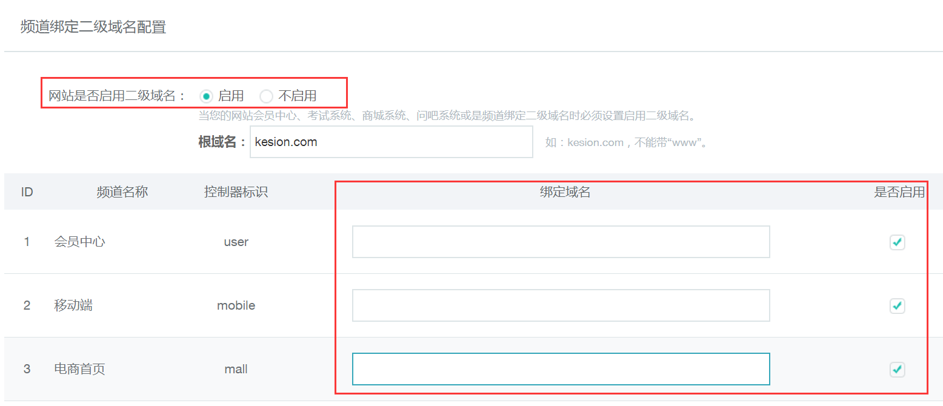Click the 根域名 input showing kesion.com
Screen dimensions: 943x406
(x=391, y=141)
